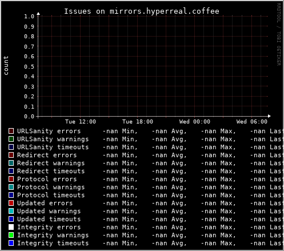Screen dimensions: 284x251
Task: Click the Tue 18:00 time axis label
Action: click(138, 122)
